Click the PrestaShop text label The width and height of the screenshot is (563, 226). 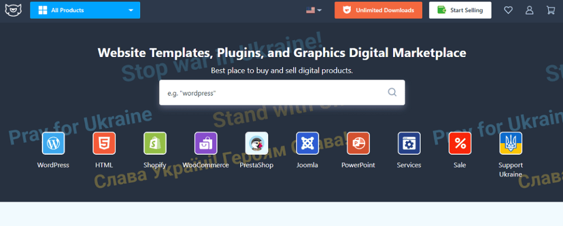pos(256,166)
